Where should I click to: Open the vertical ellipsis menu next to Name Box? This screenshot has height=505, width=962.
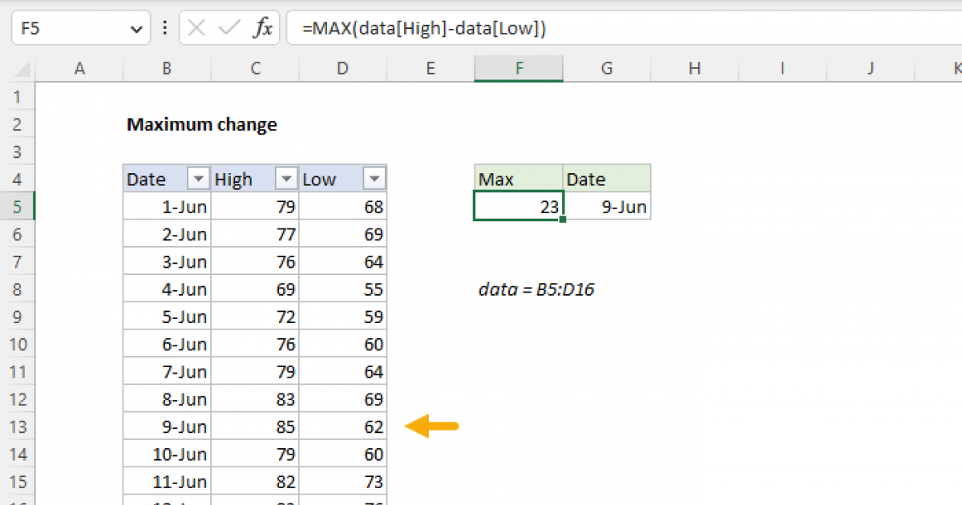(164, 27)
